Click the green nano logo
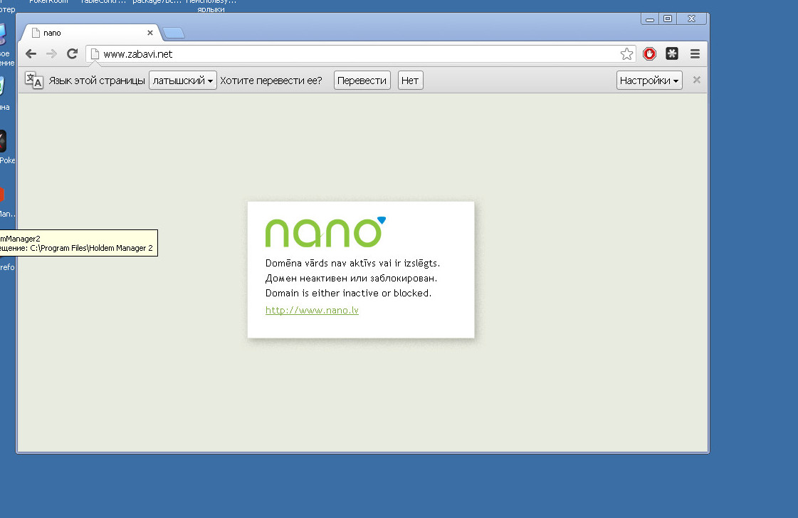This screenshot has height=518, width=798. click(x=325, y=232)
